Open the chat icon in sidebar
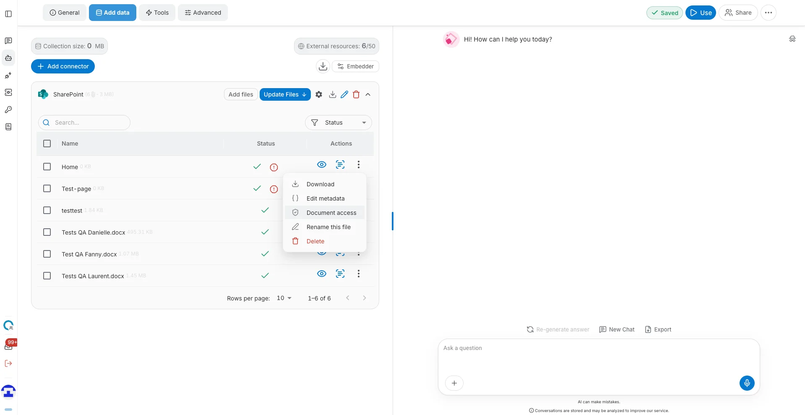The image size is (805, 415). tap(8, 41)
